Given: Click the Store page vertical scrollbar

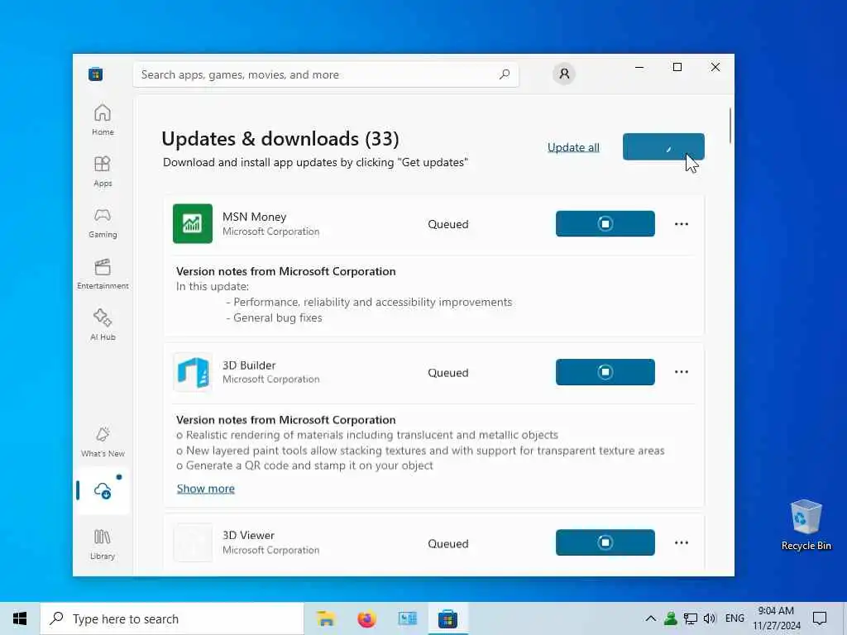Looking at the screenshot, I should tap(730, 126).
